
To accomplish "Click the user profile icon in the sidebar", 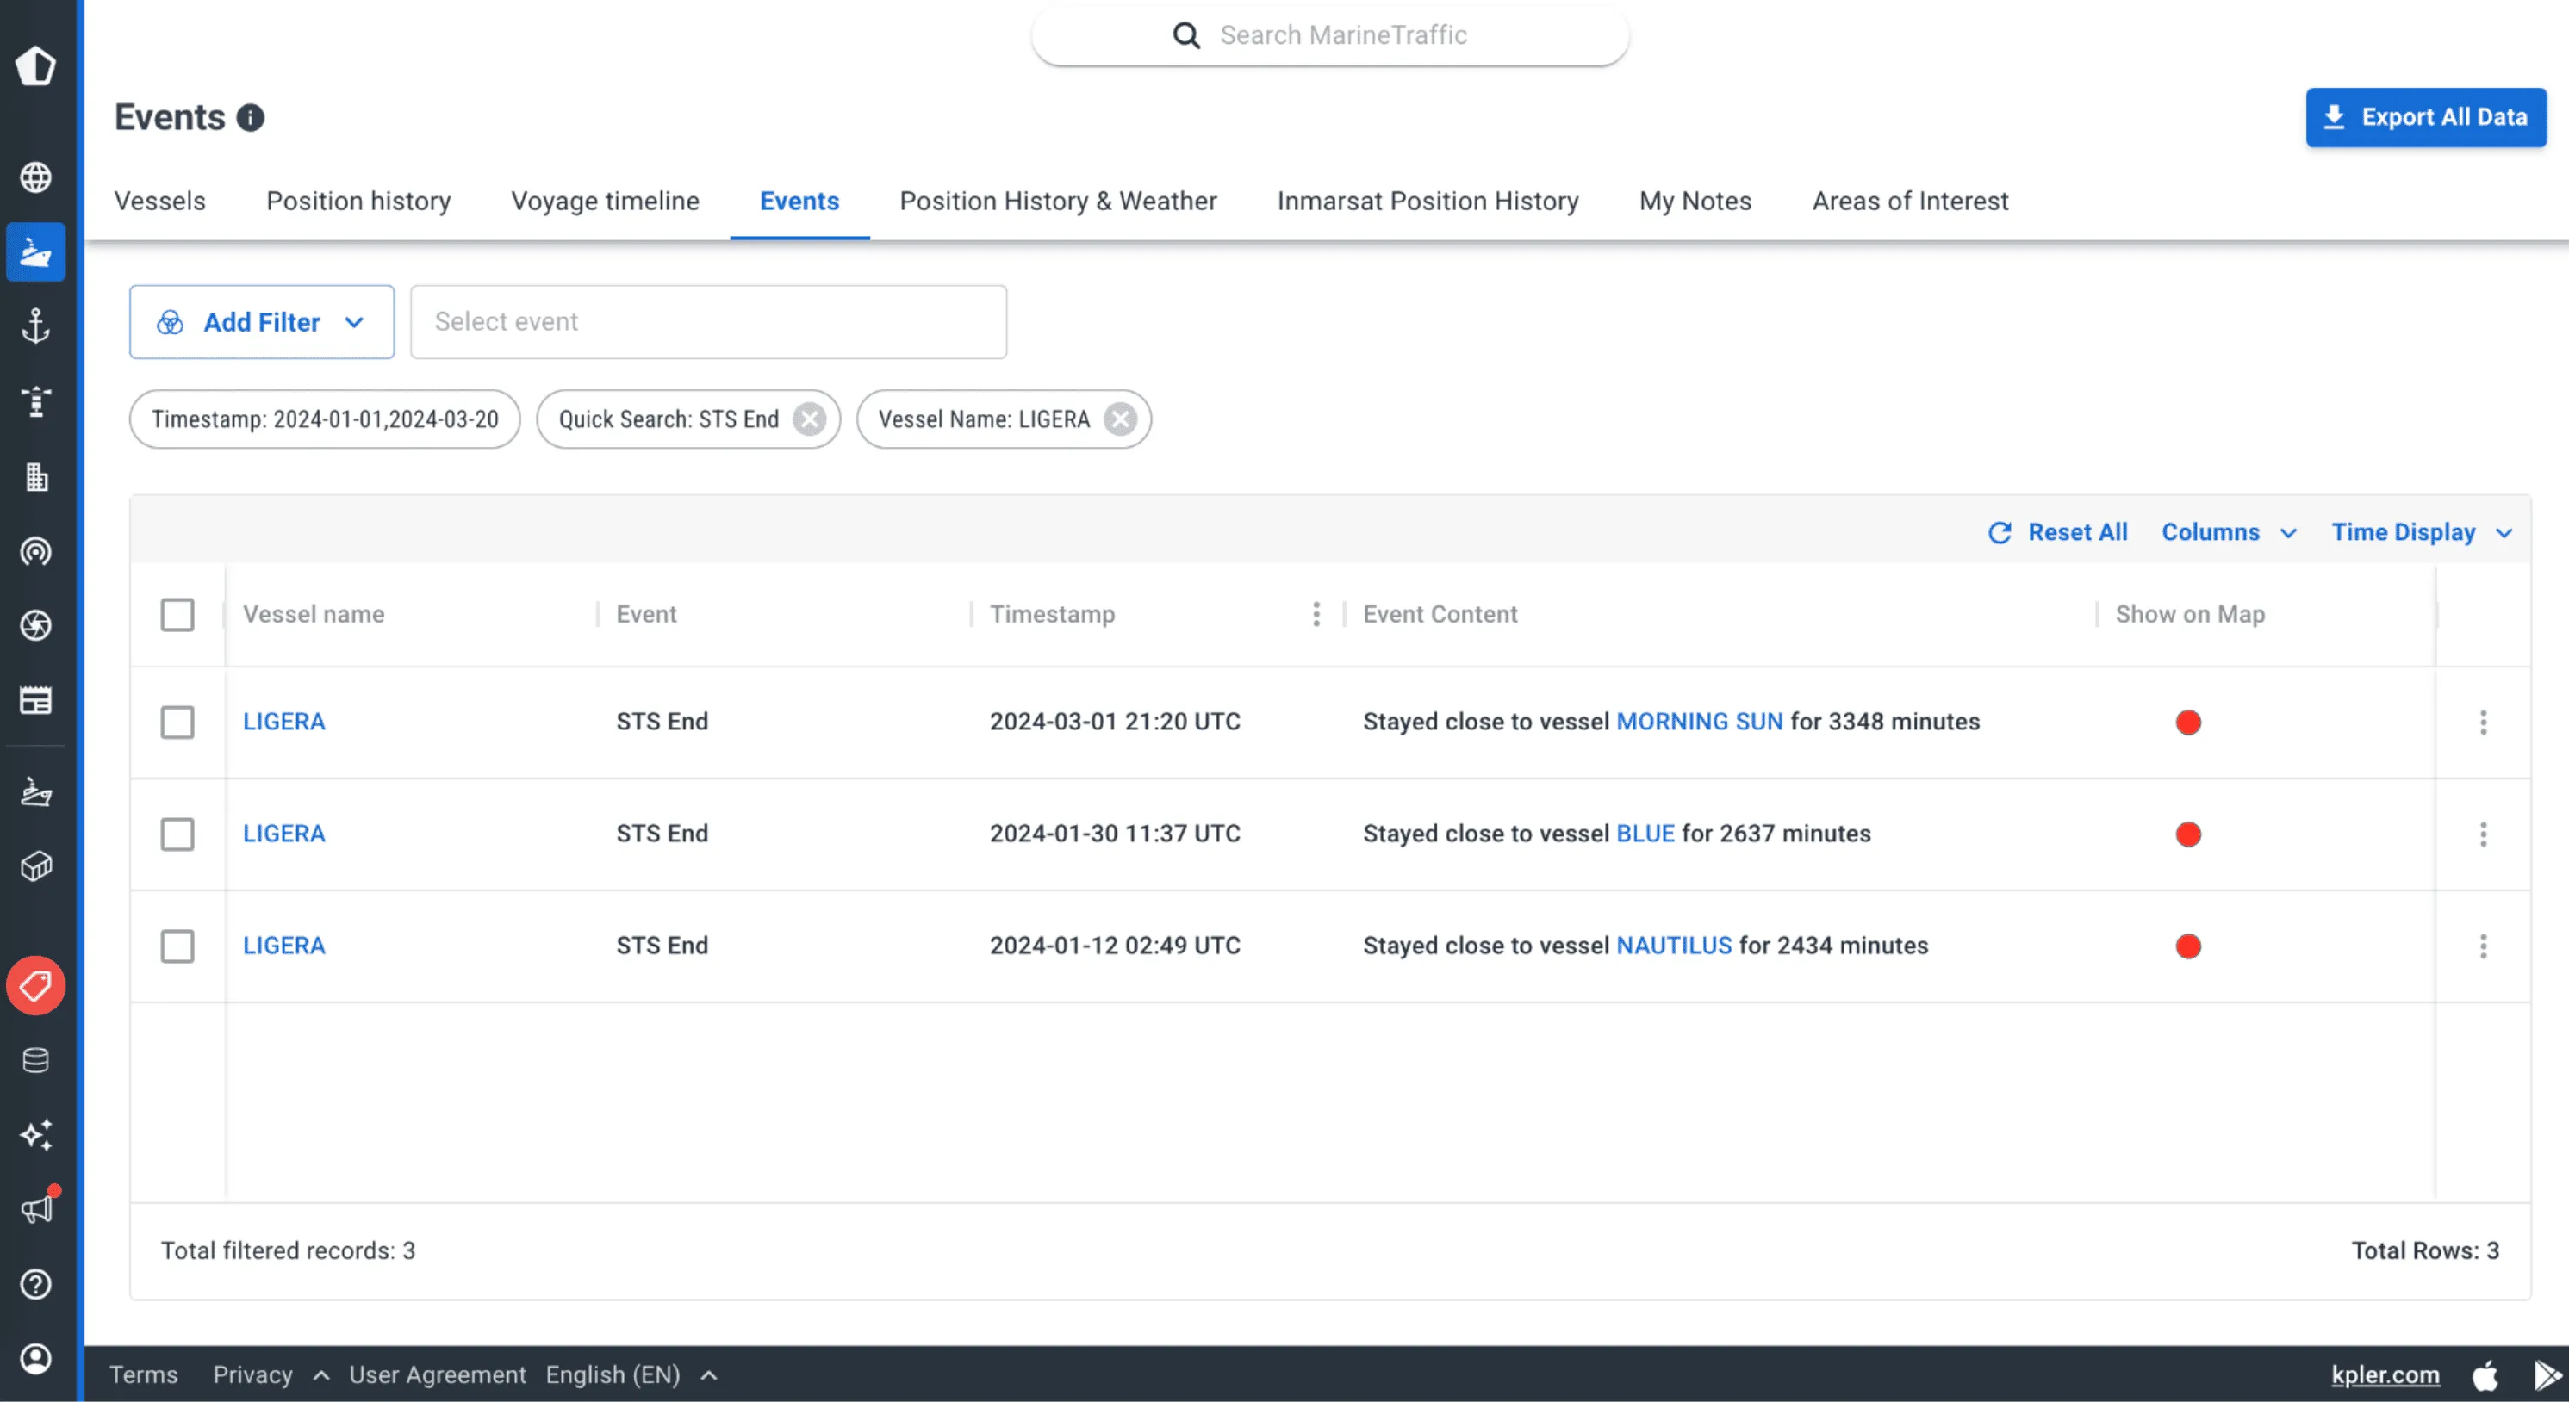I will [36, 1358].
